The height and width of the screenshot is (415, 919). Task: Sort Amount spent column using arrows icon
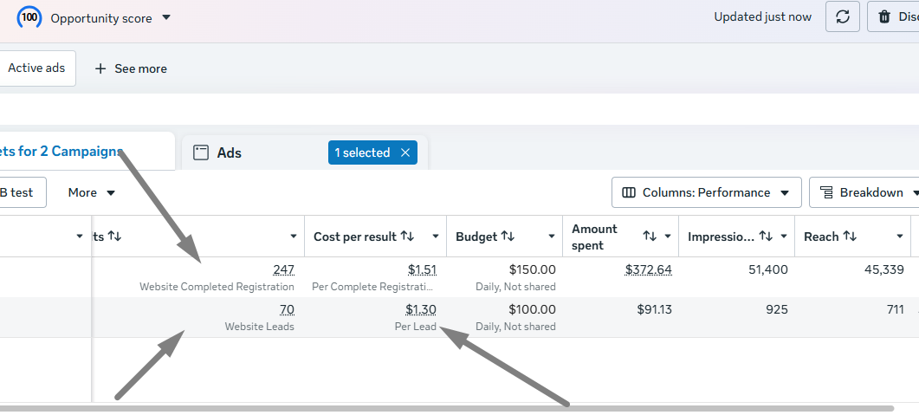point(650,237)
